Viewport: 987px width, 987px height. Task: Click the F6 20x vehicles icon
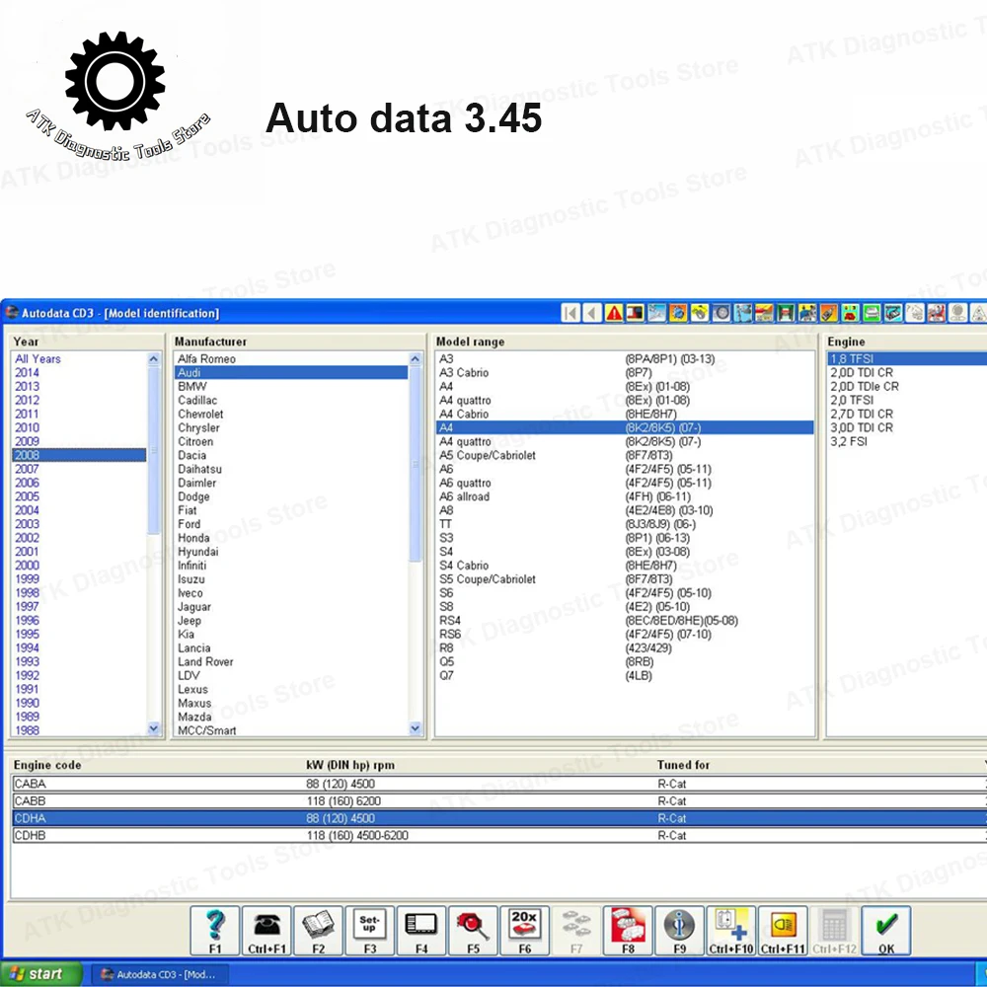[x=524, y=931]
